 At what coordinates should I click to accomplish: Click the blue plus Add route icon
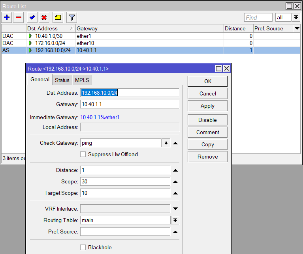[7, 17]
